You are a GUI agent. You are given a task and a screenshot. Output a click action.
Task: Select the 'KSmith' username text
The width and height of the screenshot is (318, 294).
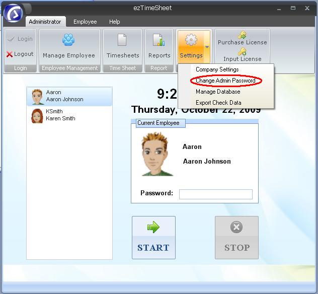(54, 111)
